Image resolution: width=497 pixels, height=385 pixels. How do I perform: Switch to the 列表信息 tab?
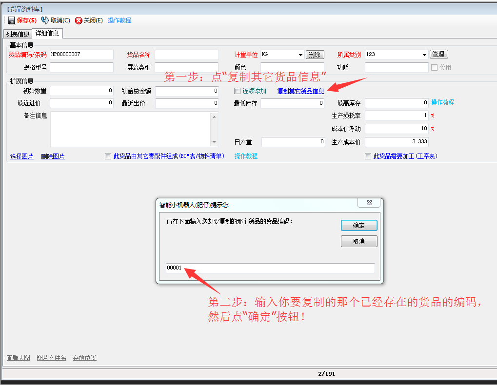18,34
